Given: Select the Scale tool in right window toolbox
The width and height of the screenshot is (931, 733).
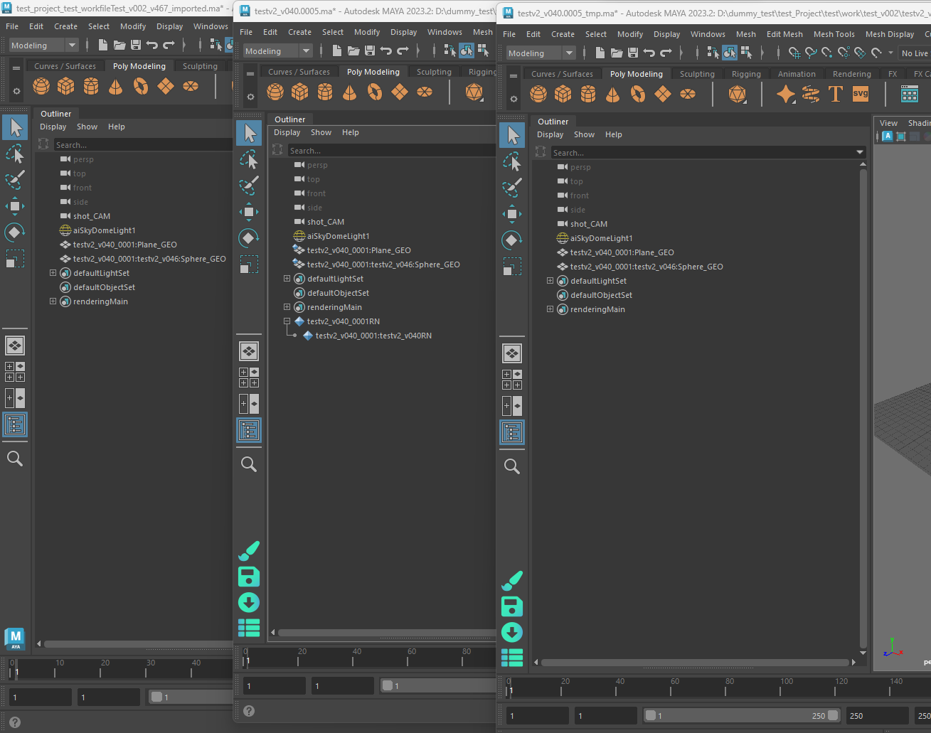Looking at the screenshot, I should pos(512,266).
